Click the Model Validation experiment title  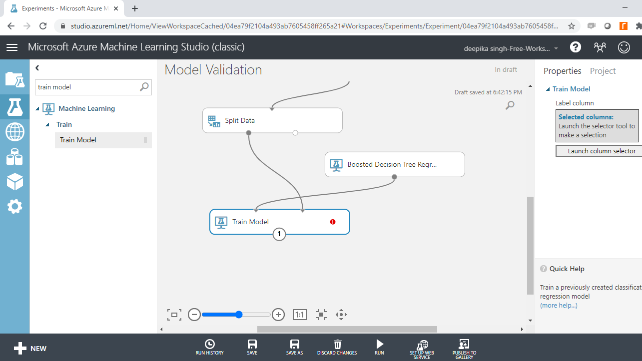click(x=213, y=70)
